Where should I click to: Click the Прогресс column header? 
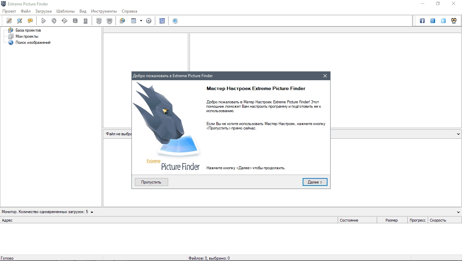[417, 220]
